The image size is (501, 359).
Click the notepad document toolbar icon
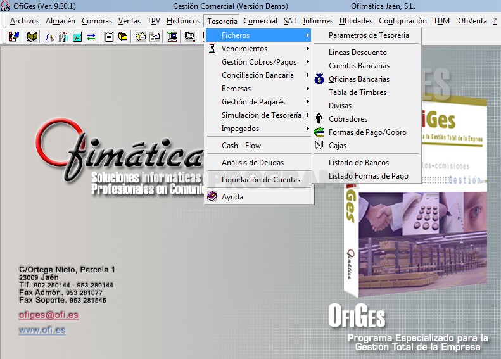(x=109, y=37)
